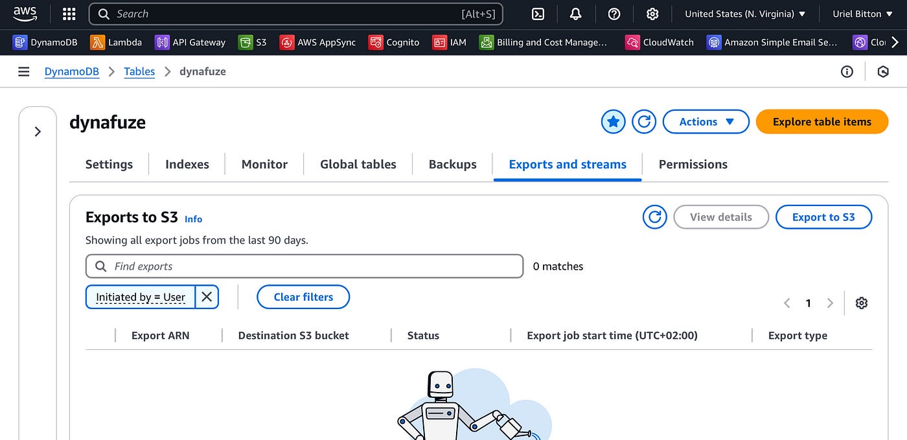The image size is (907, 440).
Task: Click Explore table items button
Action: (x=822, y=121)
